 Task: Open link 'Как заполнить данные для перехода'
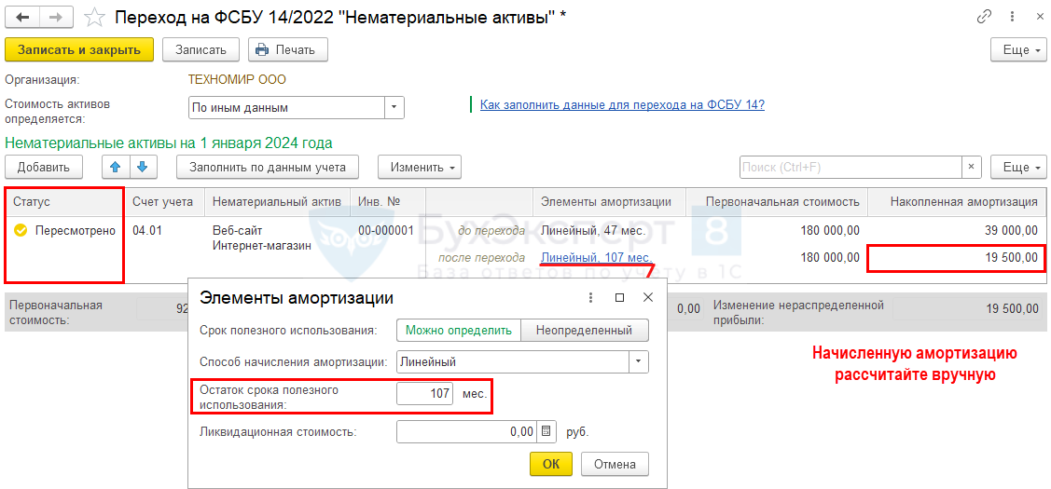[622, 104]
